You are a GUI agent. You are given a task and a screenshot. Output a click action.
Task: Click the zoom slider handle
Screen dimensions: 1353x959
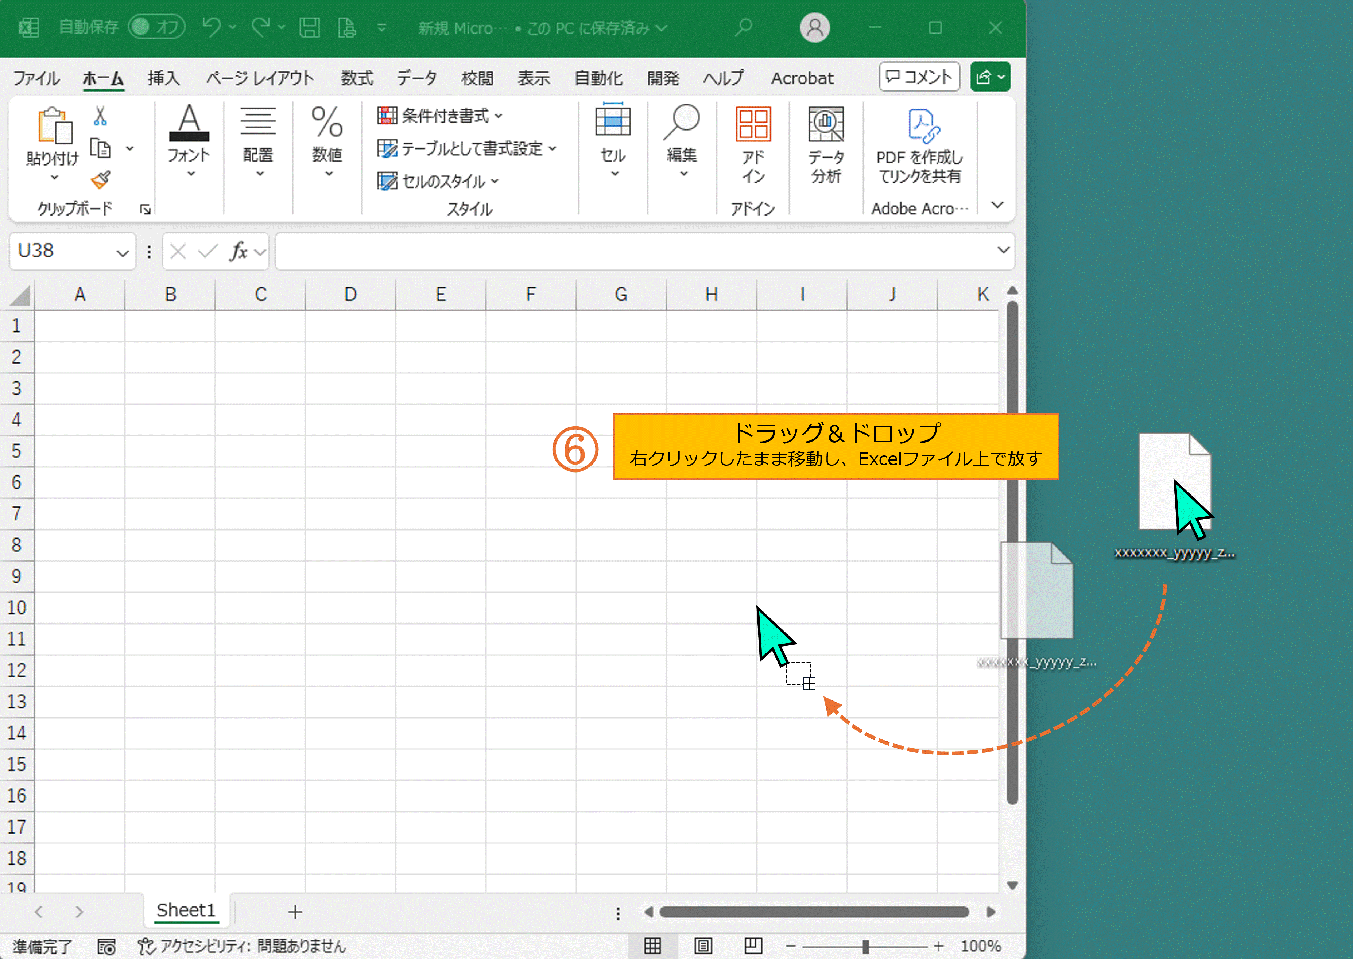(x=865, y=947)
